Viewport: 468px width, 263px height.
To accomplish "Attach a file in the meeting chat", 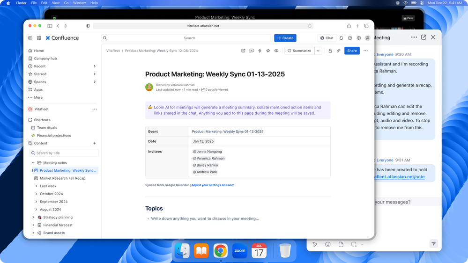I will [341, 244].
